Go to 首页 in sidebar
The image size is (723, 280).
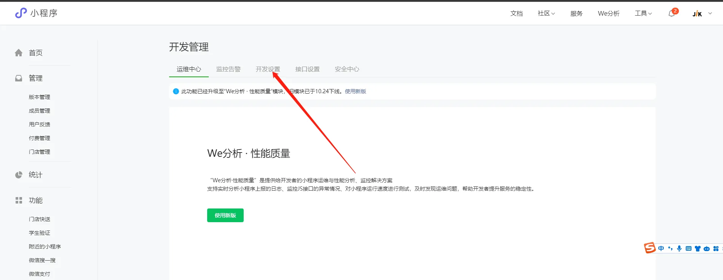coord(36,53)
